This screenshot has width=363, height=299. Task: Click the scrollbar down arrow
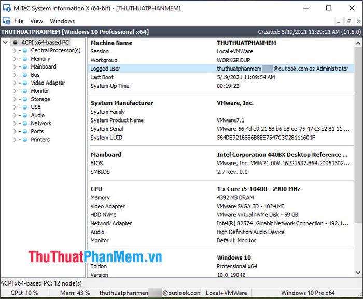point(358,273)
